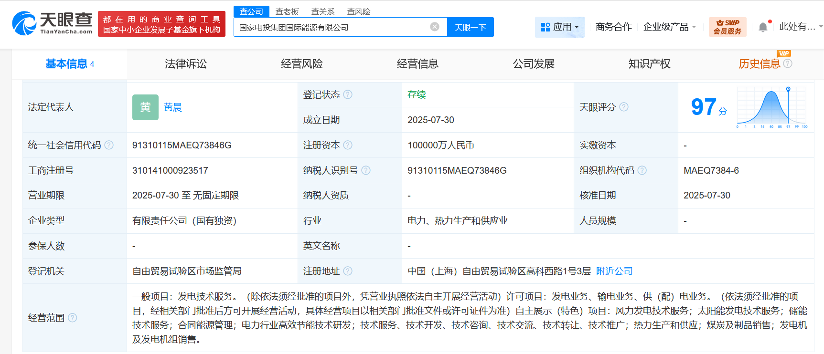Click help icon next to 经营范围
This screenshot has width=824, height=354.
click(72, 318)
